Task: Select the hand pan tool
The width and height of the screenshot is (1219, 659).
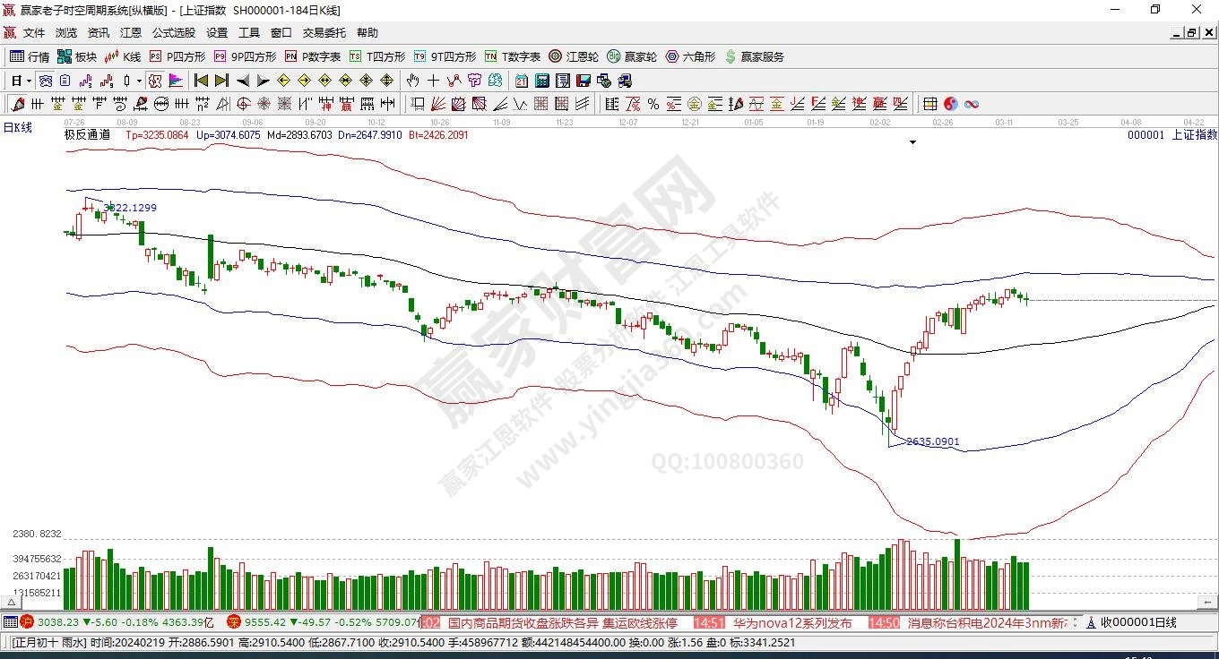Action: tap(412, 81)
